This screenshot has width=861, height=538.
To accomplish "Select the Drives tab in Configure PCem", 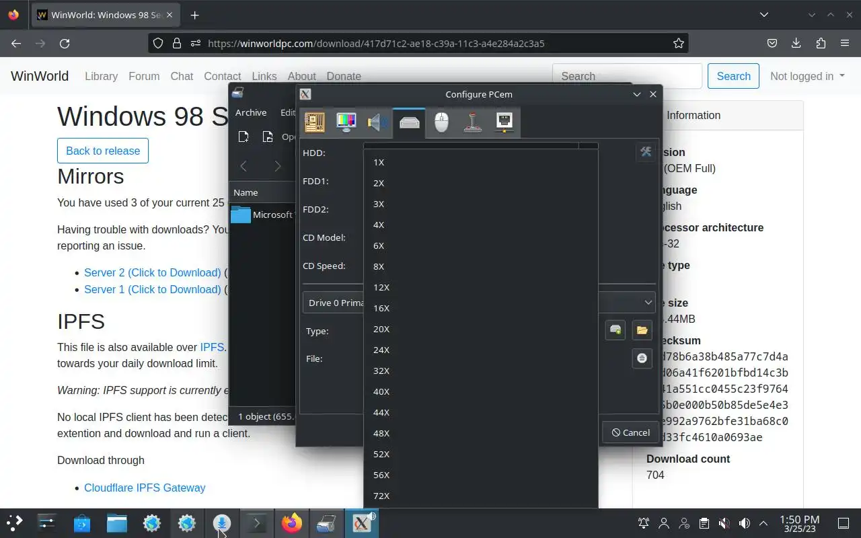I will coord(409,122).
